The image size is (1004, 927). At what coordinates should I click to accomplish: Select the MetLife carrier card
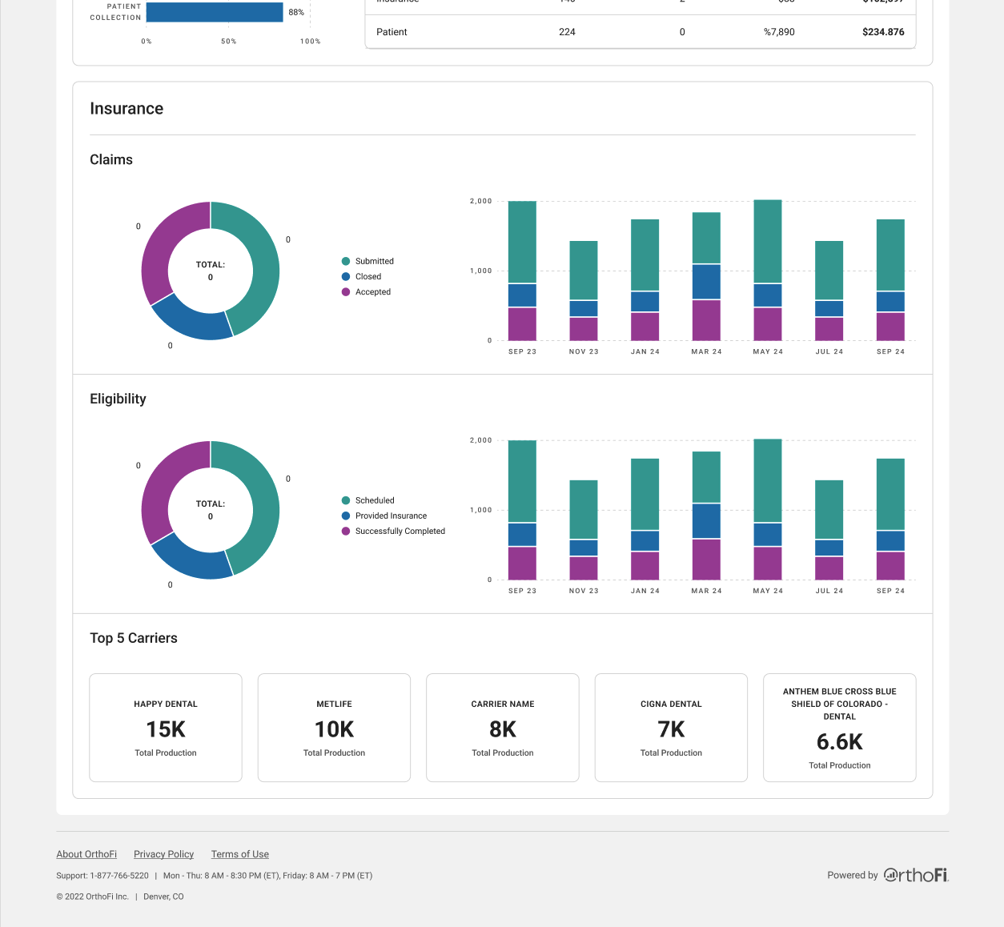tap(334, 728)
